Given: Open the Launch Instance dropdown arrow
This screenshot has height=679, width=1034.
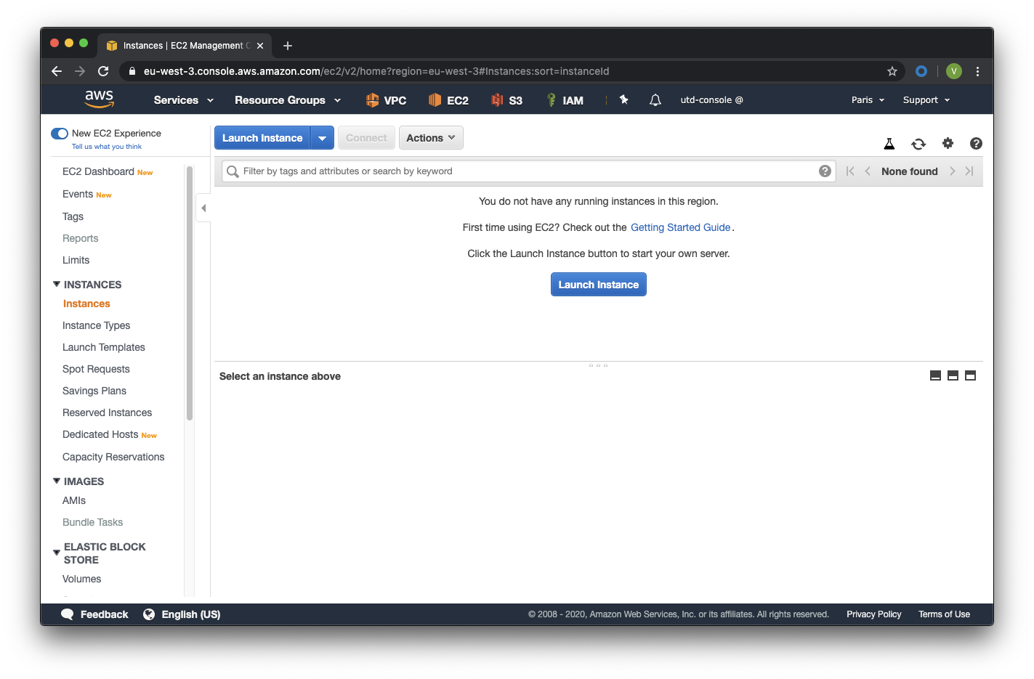Looking at the screenshot, I should click(x=322, y=138).
